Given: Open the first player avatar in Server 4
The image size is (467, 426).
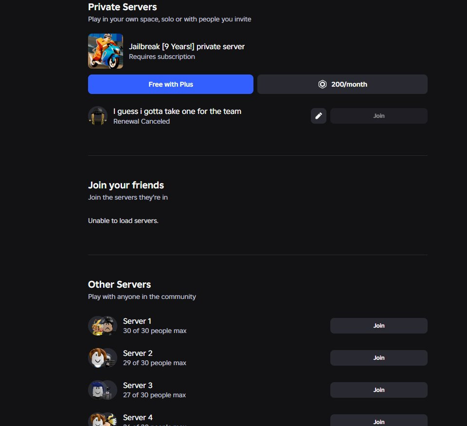Looking at the screenshot, I should 96,420.
